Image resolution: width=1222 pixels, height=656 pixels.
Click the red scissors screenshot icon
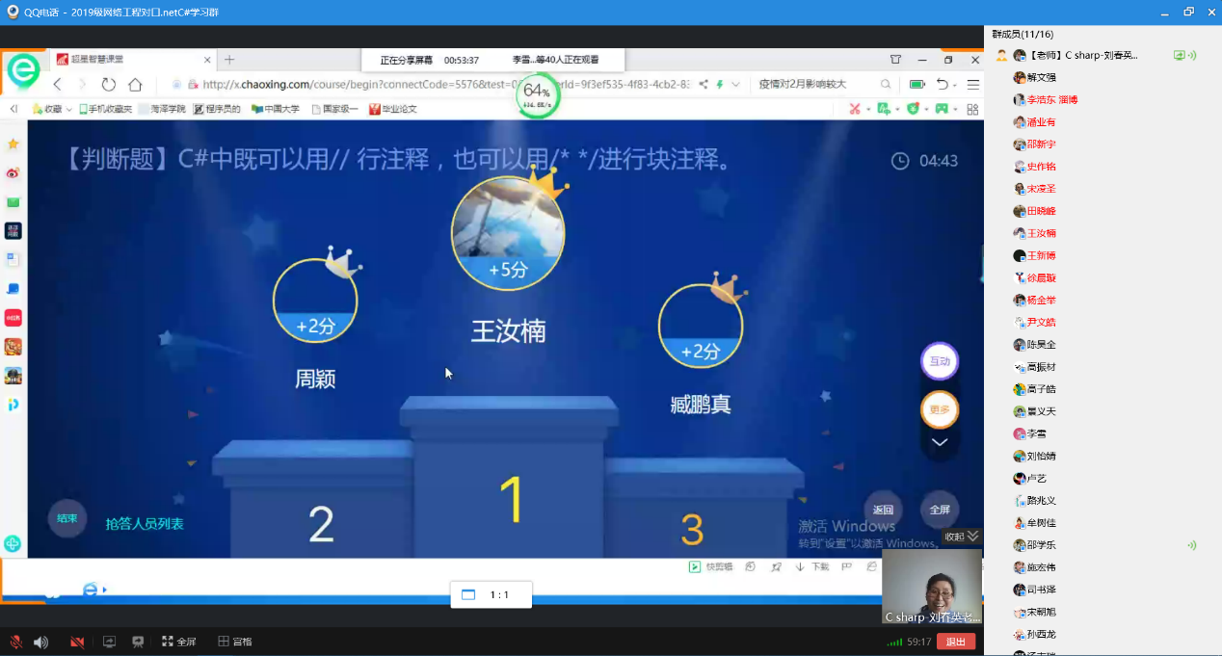point(854,109)
